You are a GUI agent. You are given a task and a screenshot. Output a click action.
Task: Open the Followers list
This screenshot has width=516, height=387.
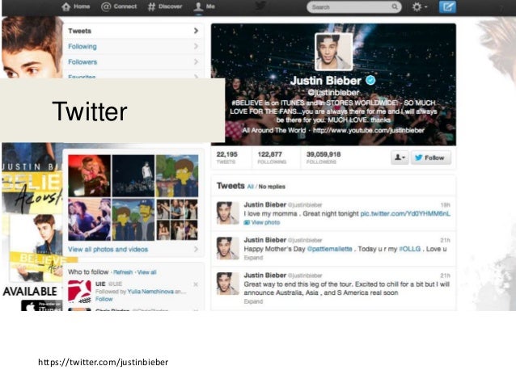[133, 62]
